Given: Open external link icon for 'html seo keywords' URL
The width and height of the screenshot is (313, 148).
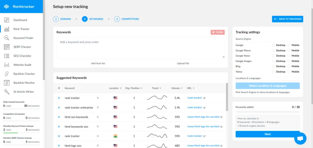Looking at the screenshot, I should pos(221,117).
